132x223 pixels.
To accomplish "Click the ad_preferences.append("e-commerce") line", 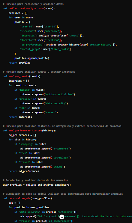I will (x=46, y=149).
